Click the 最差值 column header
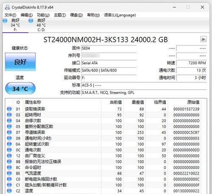The width and height of the screenshot is (212, 194). (138, 102)
